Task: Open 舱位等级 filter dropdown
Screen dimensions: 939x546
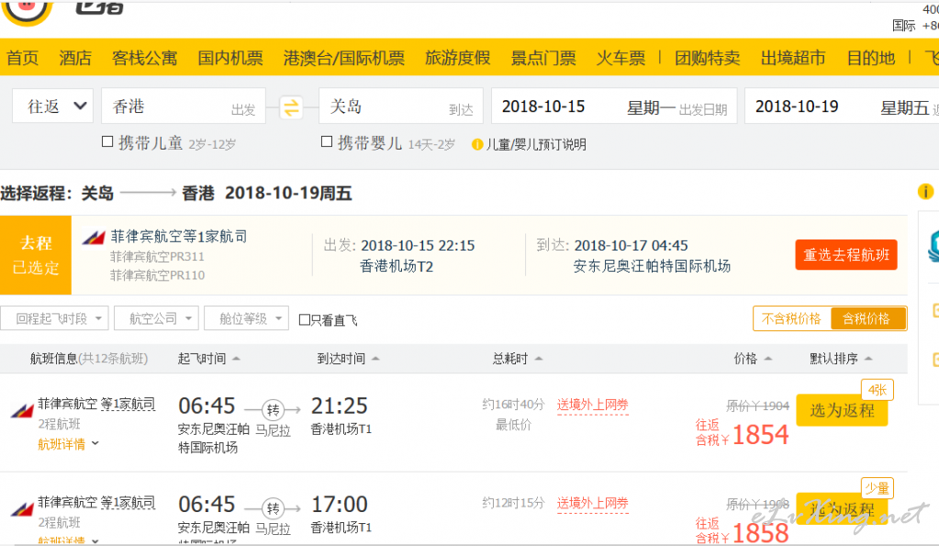Action: point(246,318)
